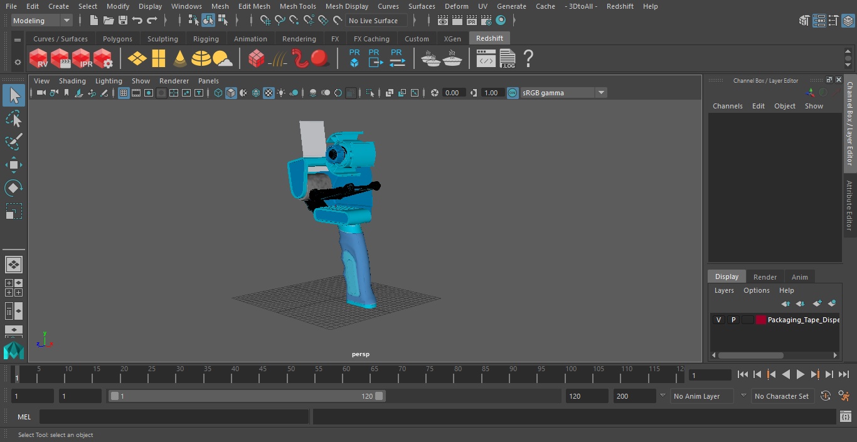Open the Options menu in Layer Editor

[757, 290]
